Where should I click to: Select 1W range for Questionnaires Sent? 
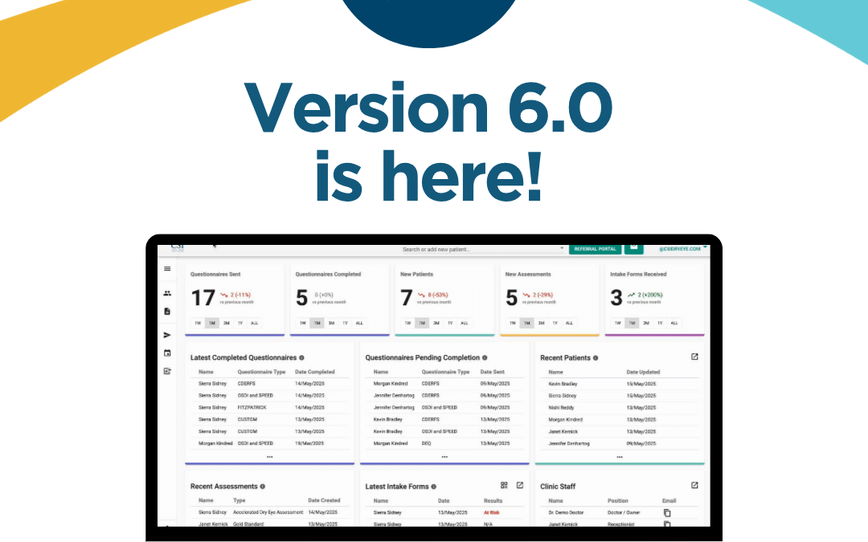(x=198, y=323)
